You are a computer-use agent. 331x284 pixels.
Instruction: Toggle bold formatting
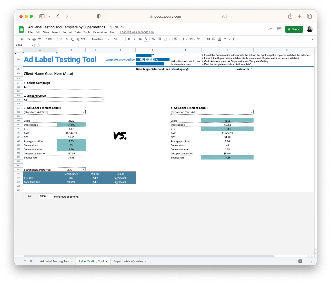(129, 39)
